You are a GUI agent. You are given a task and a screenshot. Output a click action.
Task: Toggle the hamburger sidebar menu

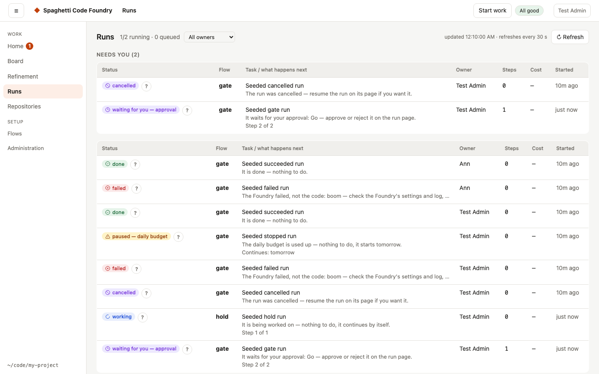point(16,11)
